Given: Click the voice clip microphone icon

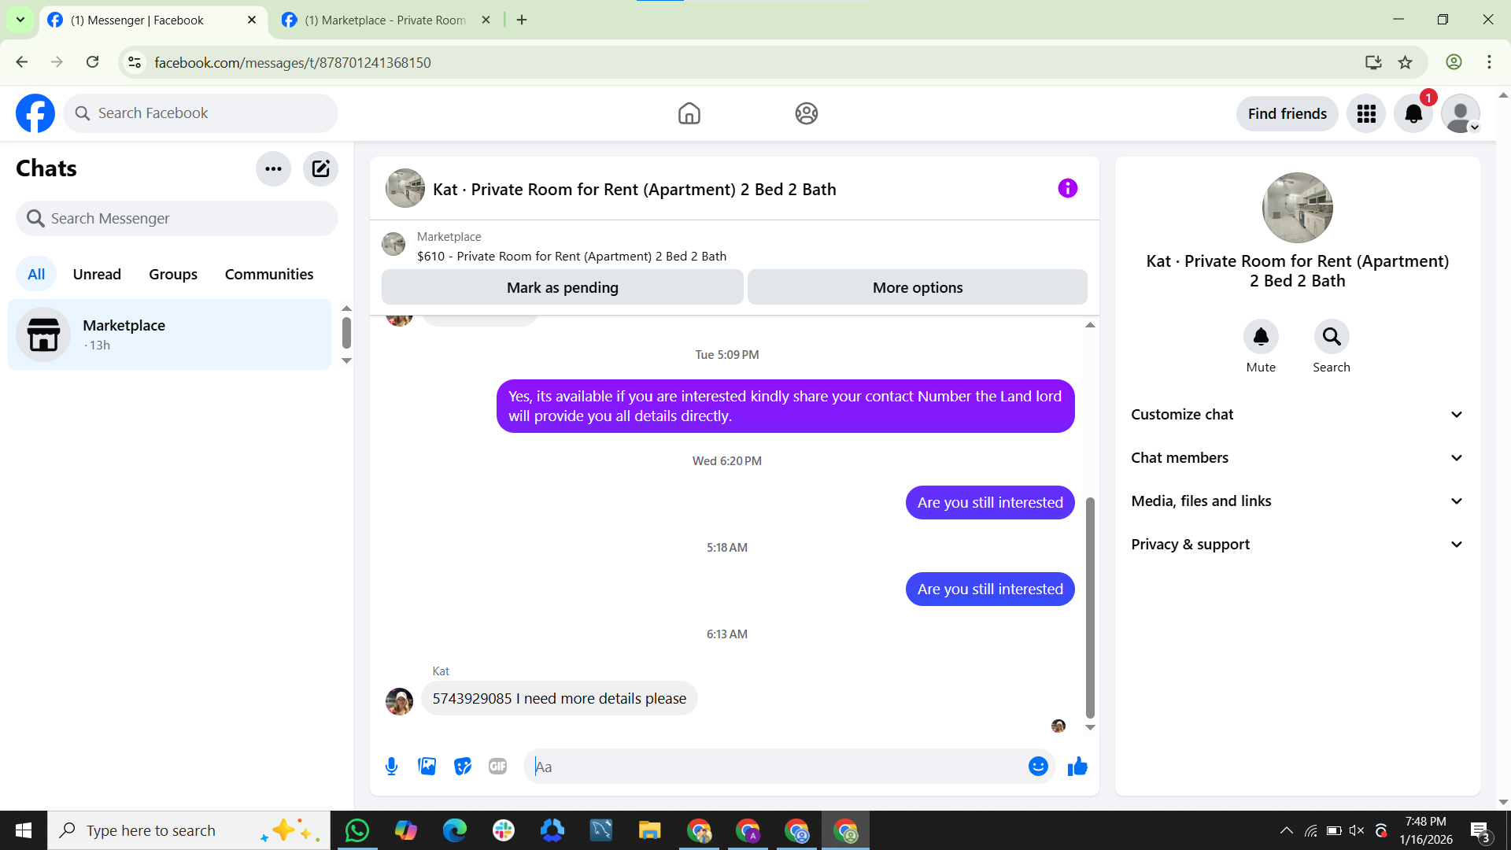Looking at the screenshot, I should pyautogui.click(x=391, y=767).
